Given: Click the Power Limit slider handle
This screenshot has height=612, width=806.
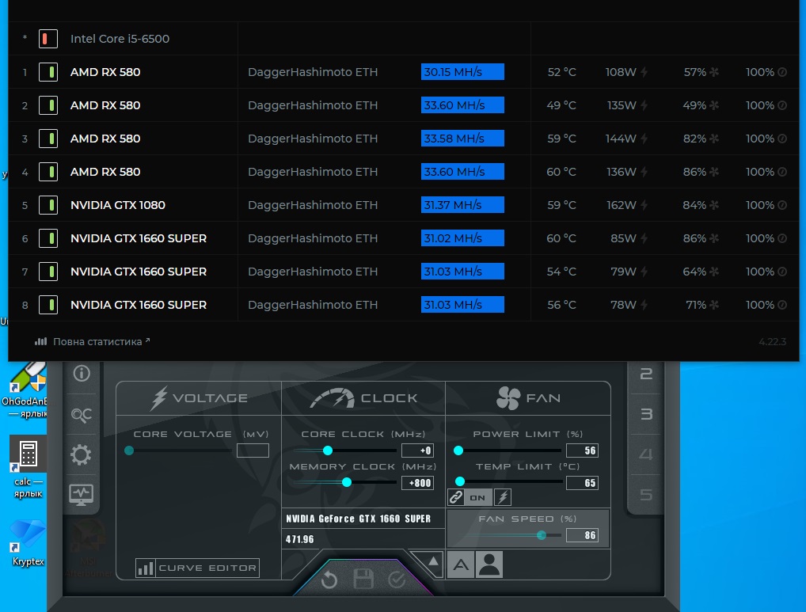Looking at the screenshot, I should pos(458,450).
